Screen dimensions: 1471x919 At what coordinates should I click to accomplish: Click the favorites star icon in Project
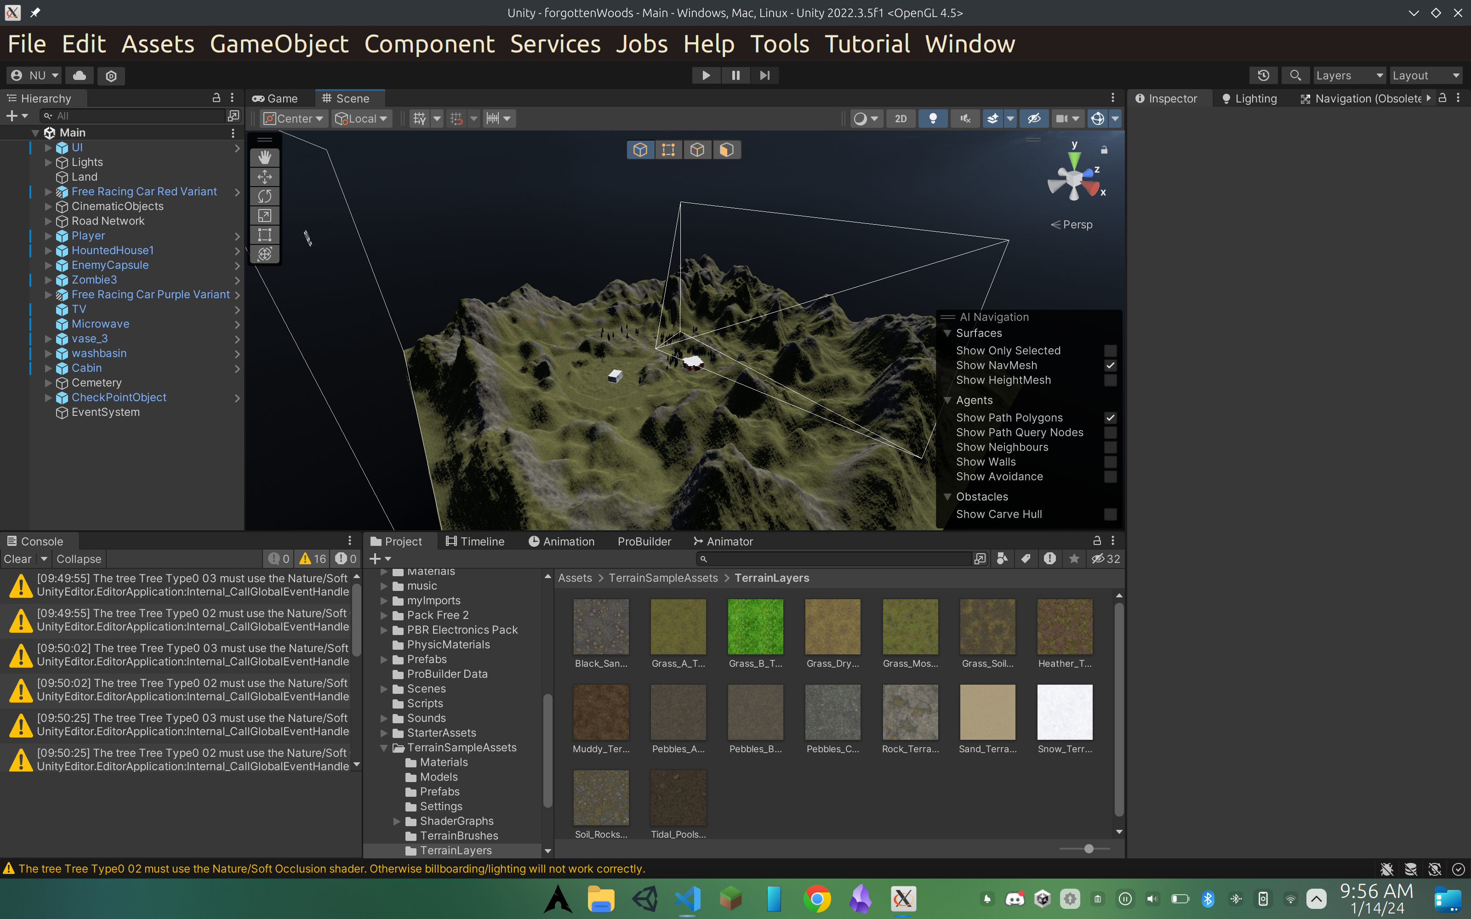[x=1074, y=559]
